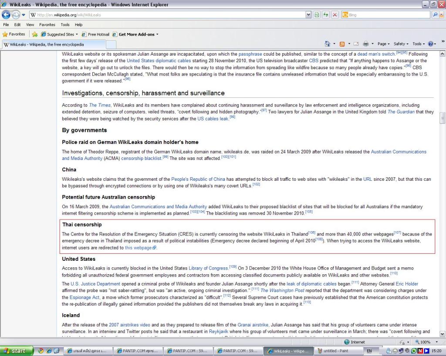Click the Home icon in command bar
446x356 pixels.
pyautogui.click(x=328, y=44)
